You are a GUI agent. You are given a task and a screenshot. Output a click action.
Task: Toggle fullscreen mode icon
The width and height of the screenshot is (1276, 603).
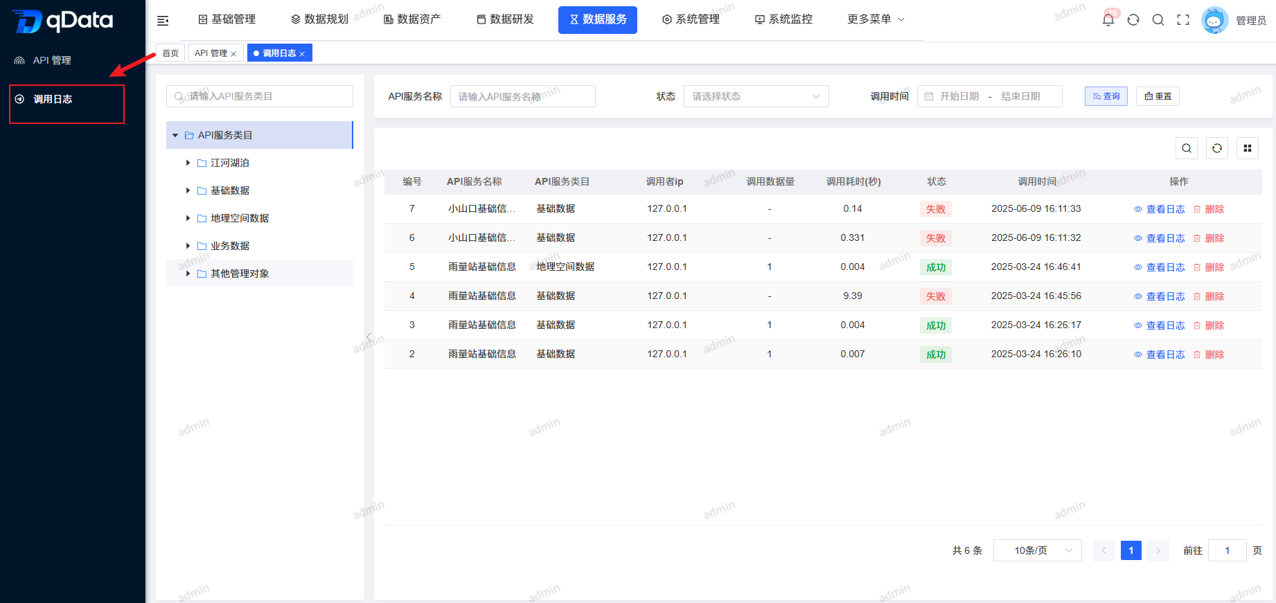[x=1183, y=20]
